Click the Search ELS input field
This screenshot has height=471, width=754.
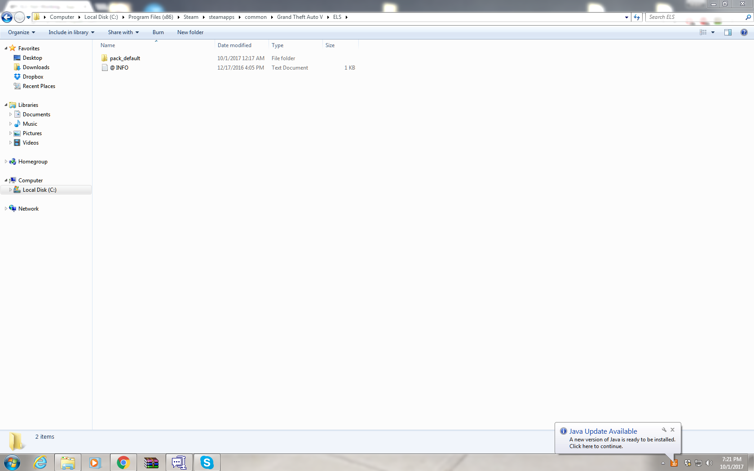pos(696,17)
